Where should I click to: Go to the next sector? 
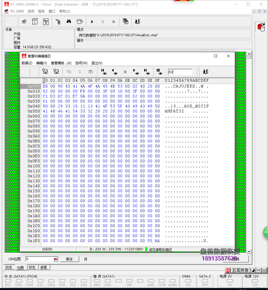click(x=136, y=71)
